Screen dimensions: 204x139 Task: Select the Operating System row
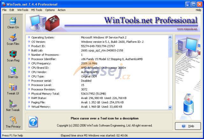pyautogui.click(x=98, y=37)
